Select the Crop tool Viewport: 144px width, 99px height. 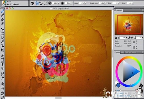pyautogui.click(x=2, y=50)
